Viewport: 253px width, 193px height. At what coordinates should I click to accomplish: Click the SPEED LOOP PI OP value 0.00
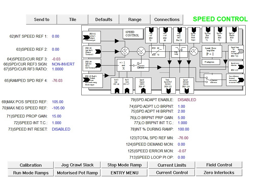[x=181, y=157]
